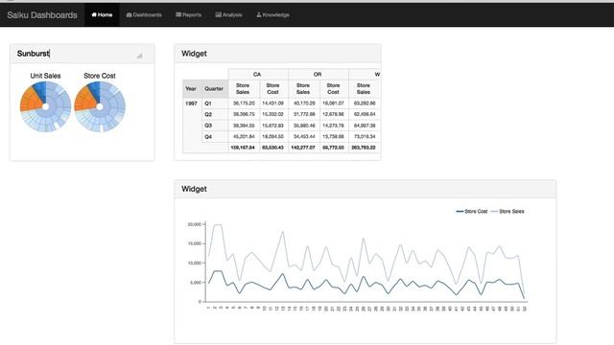Click the Saiku Dashboards brand link

(x=42, y=15)
